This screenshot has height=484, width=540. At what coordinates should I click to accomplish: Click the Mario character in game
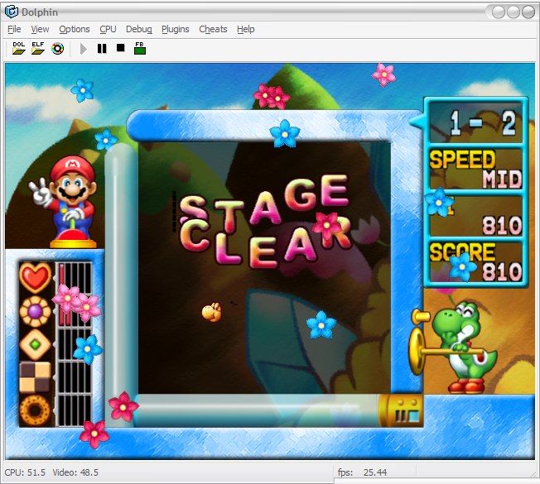[x=67, y=201]
